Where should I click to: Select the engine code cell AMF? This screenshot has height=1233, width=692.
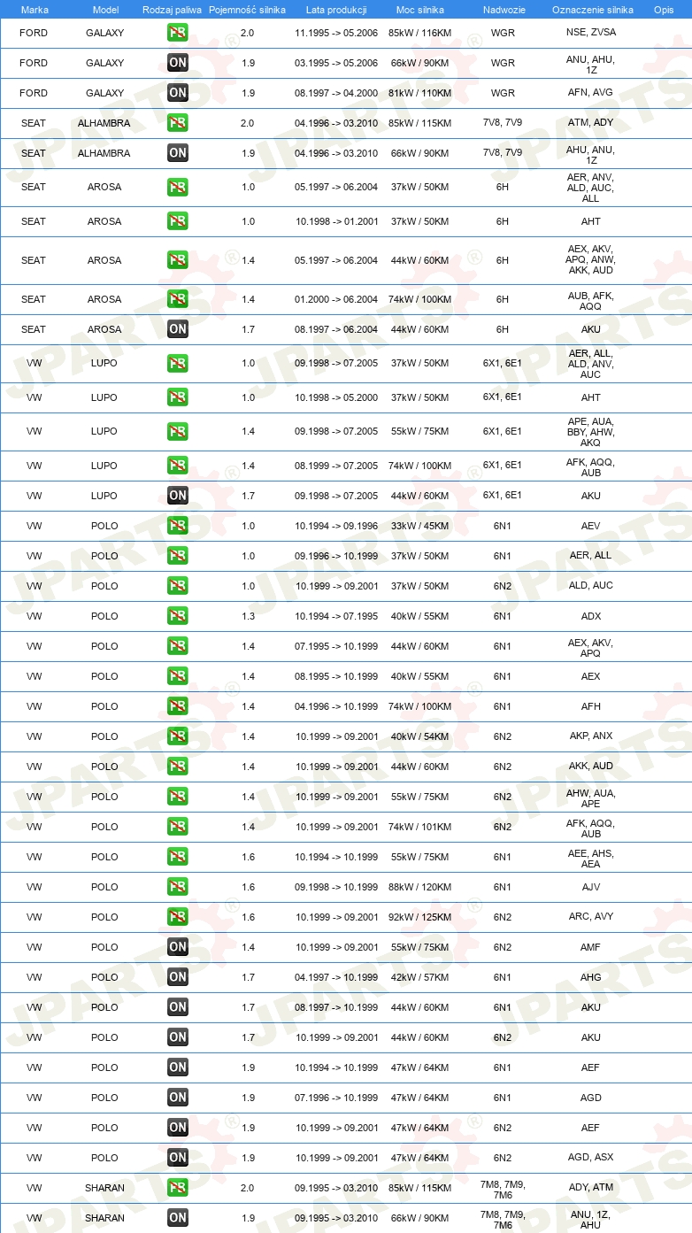pos(590,947)
